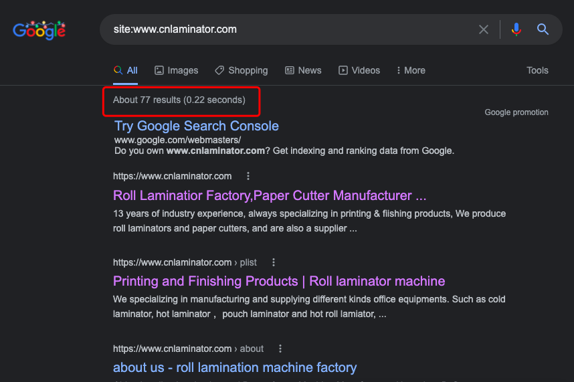The image size is (574, 382).
Task: Open about us - roll lamination machine factory
Action: [x=235, y=367]
